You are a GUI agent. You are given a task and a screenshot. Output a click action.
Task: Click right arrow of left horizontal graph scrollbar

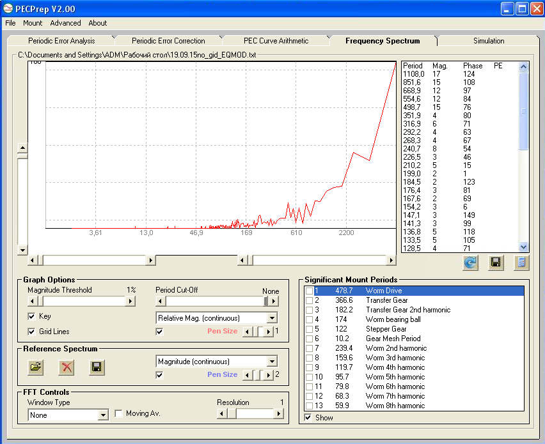150,260
